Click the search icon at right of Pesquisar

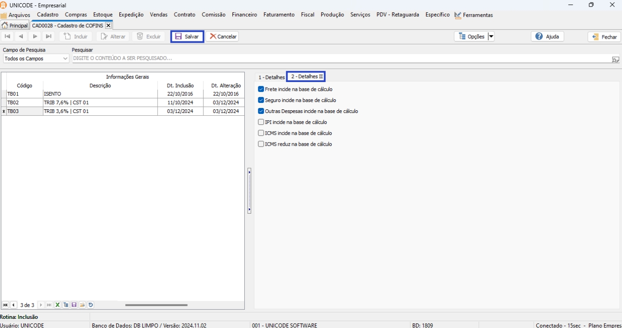pyautogui.click(x=615, y=59)
